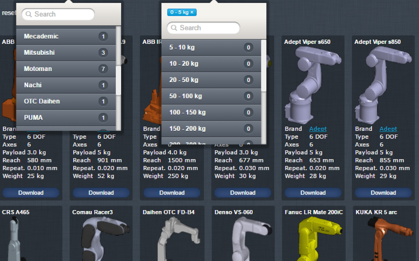Viewport: 419px width, 261px height.
Task: Click the Motoman count badge 7
Action: click(103, 69)
